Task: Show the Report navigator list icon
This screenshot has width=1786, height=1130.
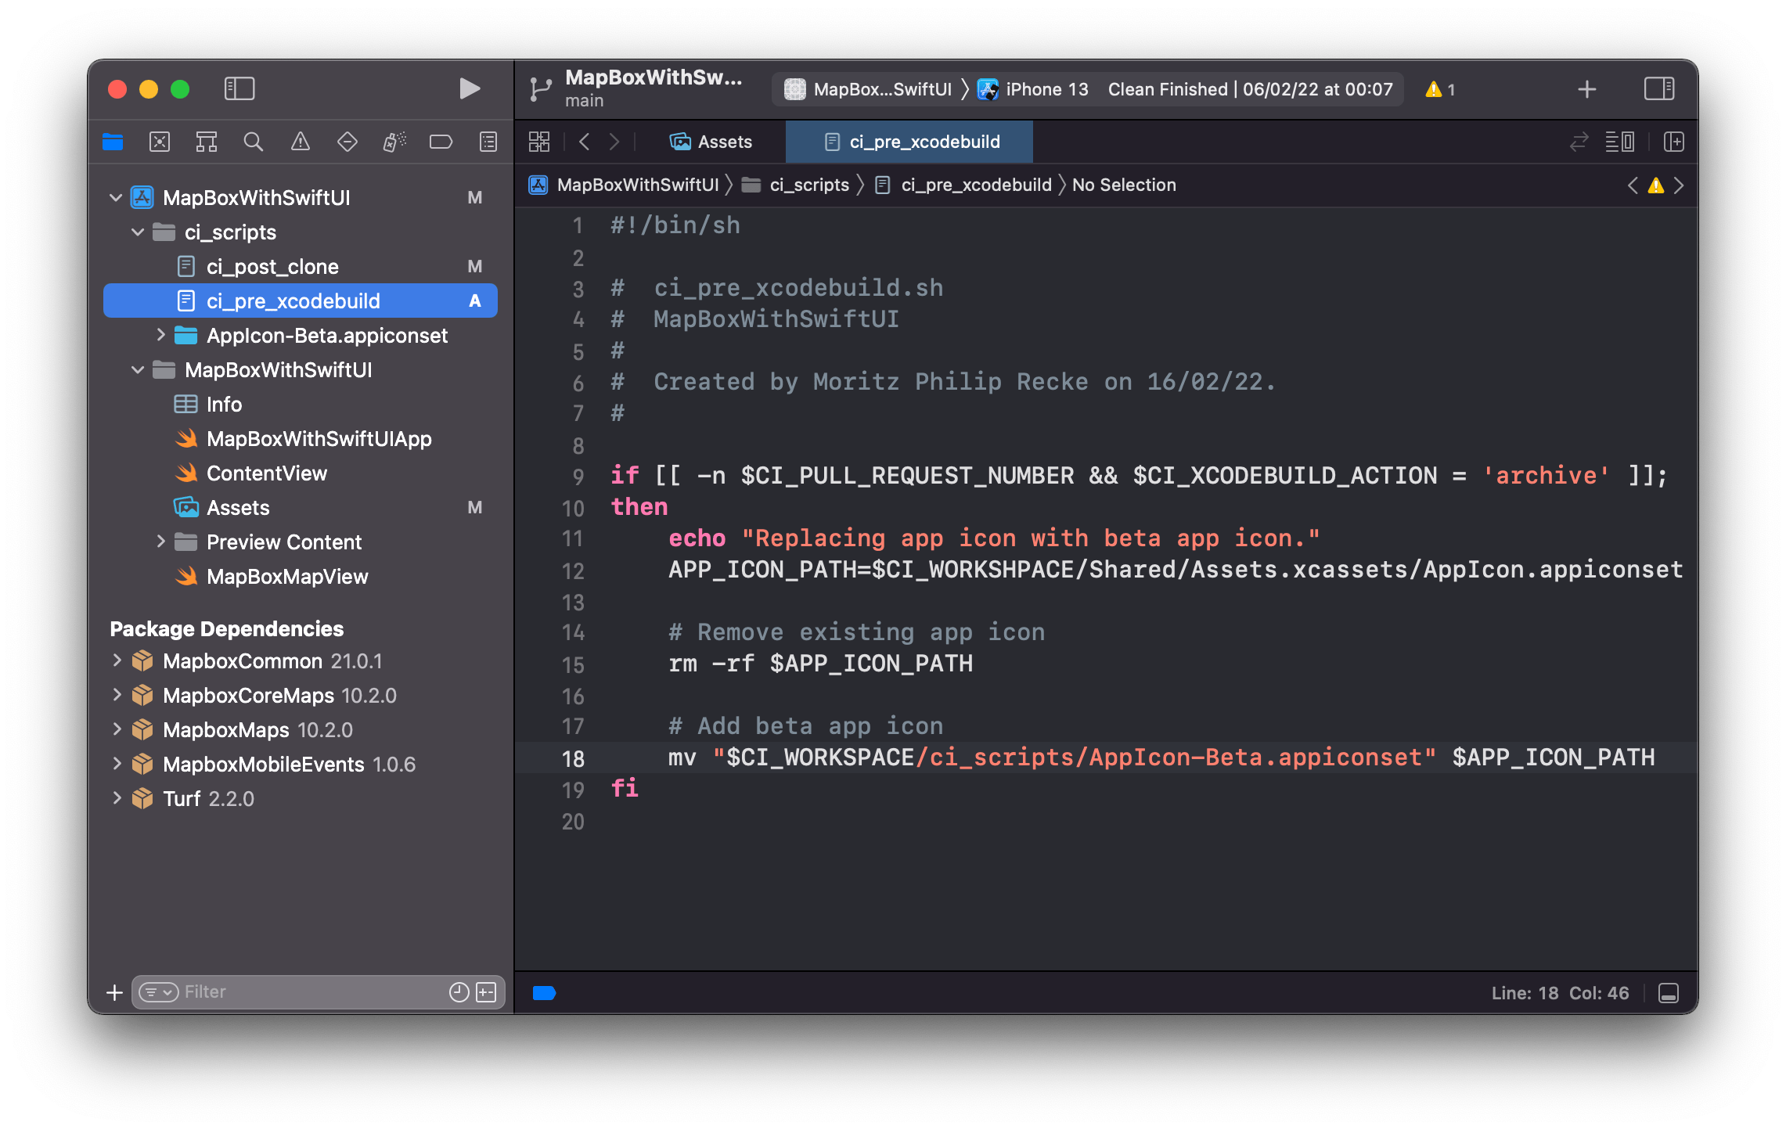Action: click(x=487, y=142)
